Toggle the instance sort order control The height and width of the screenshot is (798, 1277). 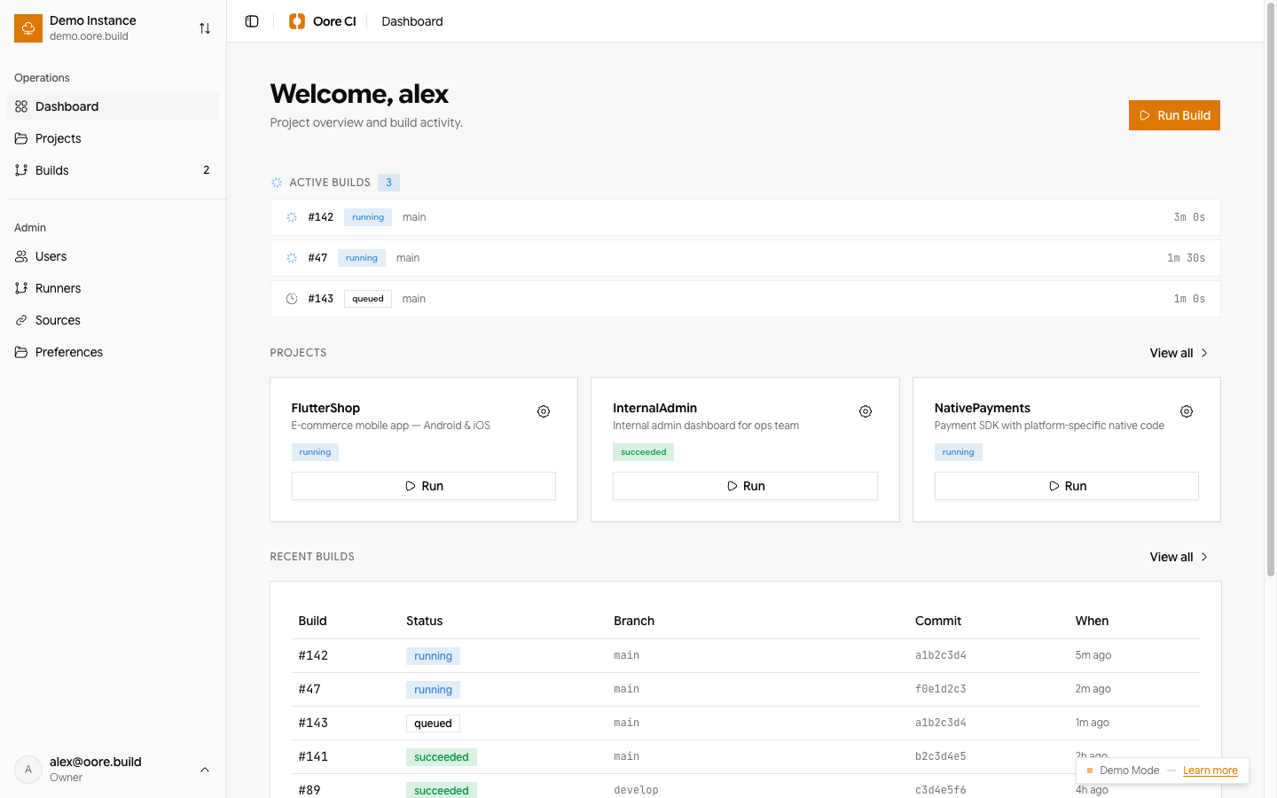pos(205,27)
